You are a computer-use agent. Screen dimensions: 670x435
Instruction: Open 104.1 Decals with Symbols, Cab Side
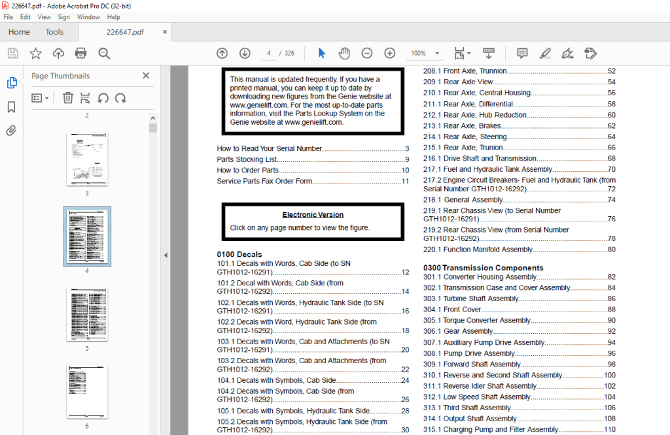point(313,380)
